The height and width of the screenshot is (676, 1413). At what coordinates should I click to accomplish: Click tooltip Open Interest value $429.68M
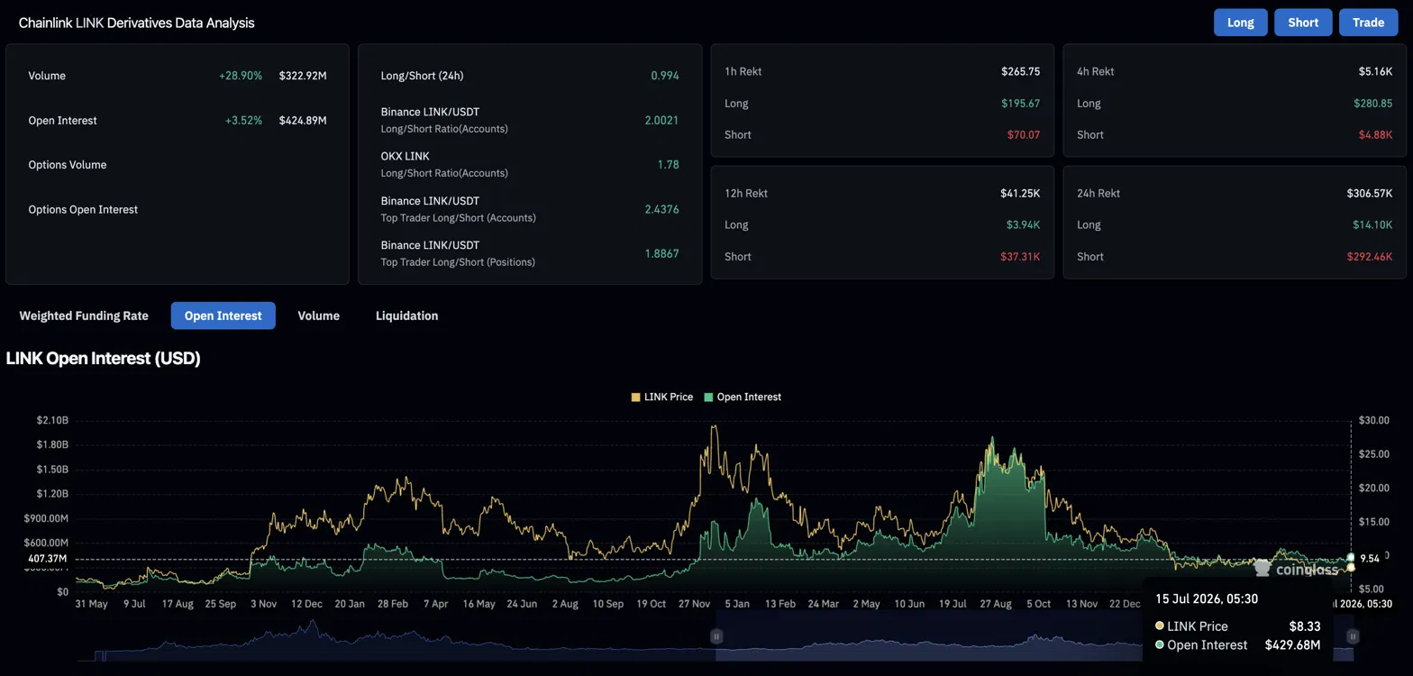pyautogui.click(x=1292, y=644)
